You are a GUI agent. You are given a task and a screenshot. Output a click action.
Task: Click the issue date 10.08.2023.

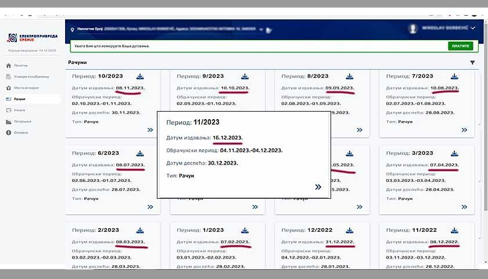coord(444,88)
